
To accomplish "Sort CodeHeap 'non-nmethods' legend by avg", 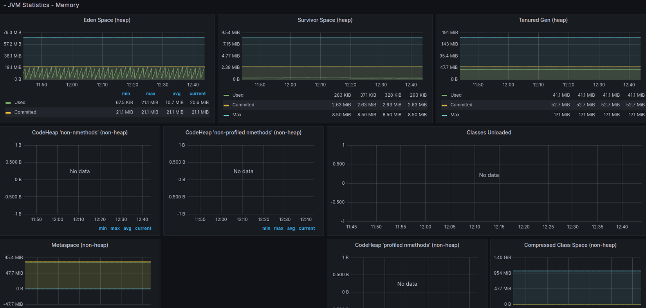I will (127, 228).
